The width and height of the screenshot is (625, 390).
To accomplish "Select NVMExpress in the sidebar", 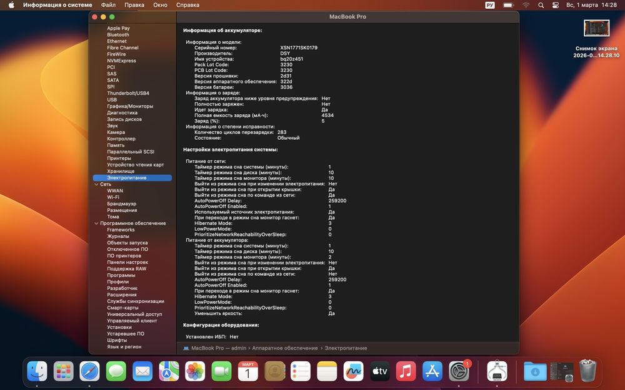I will pos(121,61).
